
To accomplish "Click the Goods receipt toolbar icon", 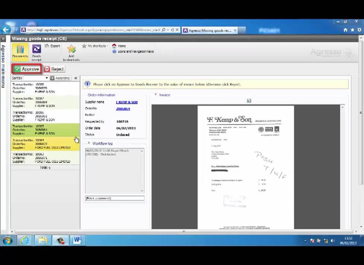I will pyautogui.click(x=37, y=52).
